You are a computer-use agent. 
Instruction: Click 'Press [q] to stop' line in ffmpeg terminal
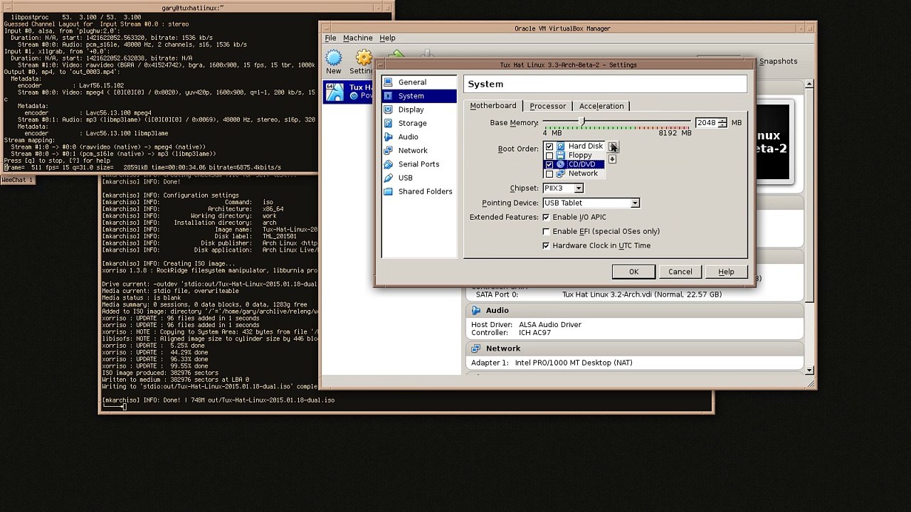point(57,161)
